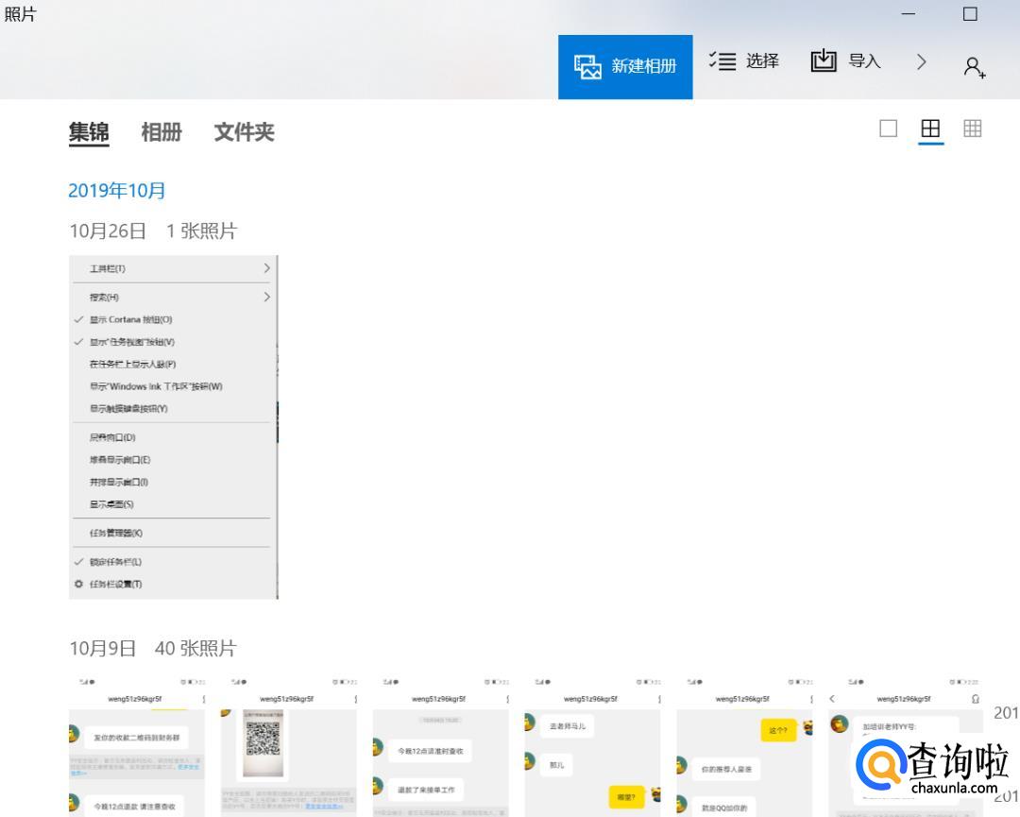Screen dimensions: 1020x817
Task: Click the 导入 (import) icon
Action: [x=824, y=61]
